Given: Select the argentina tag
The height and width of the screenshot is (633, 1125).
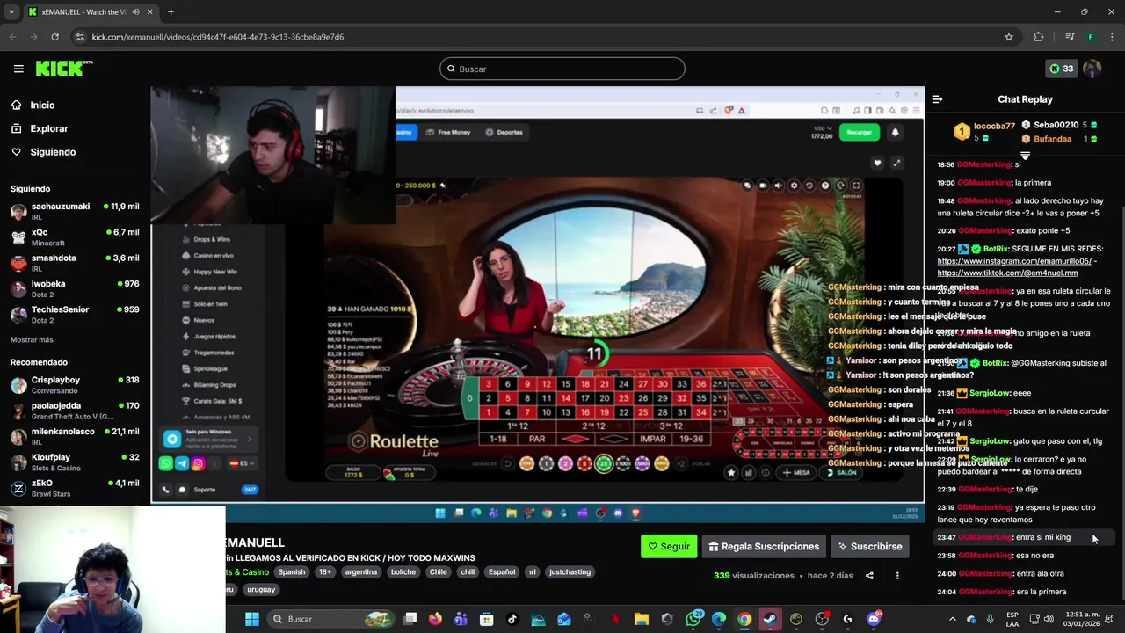Looking at the screenshot, I should tap(360, 571).
